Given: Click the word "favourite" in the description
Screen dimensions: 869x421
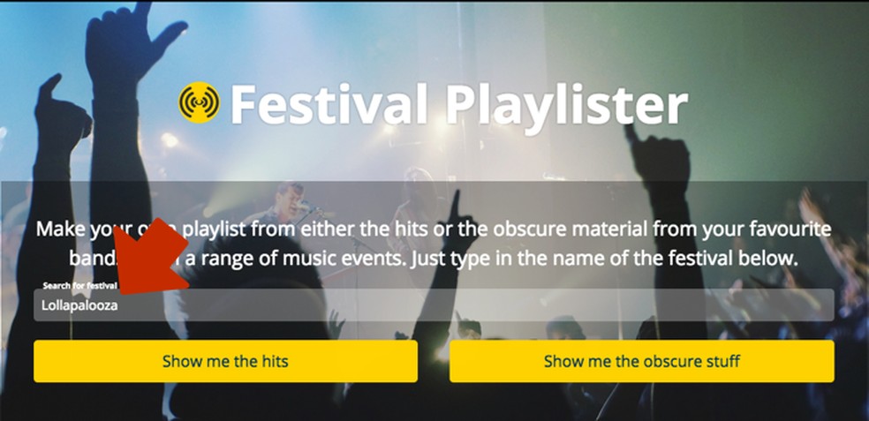Looking at the screenshot, I should click(x=788, y=229).
